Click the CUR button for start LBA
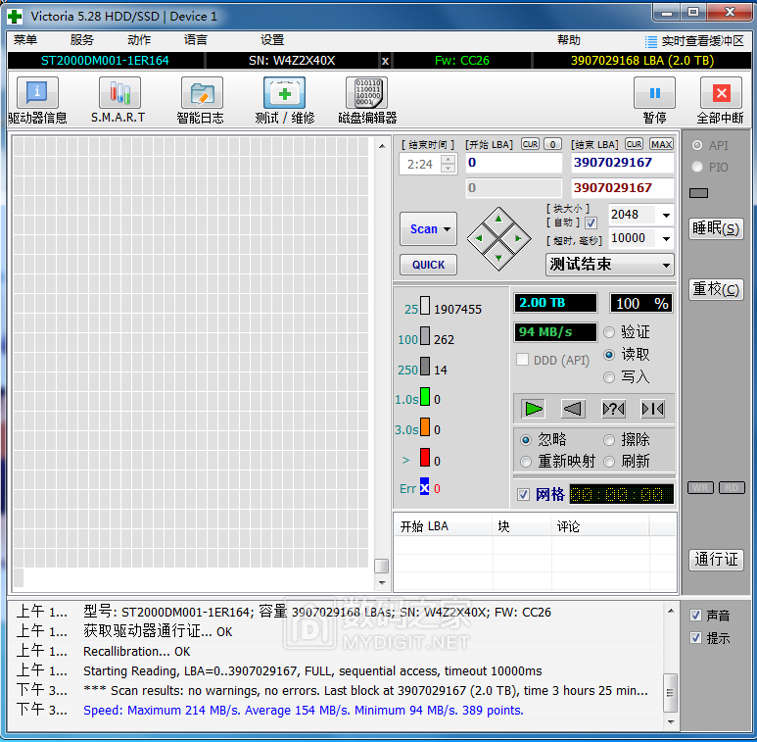This screenshot has height=742, width=757. (x=530, y=144)
